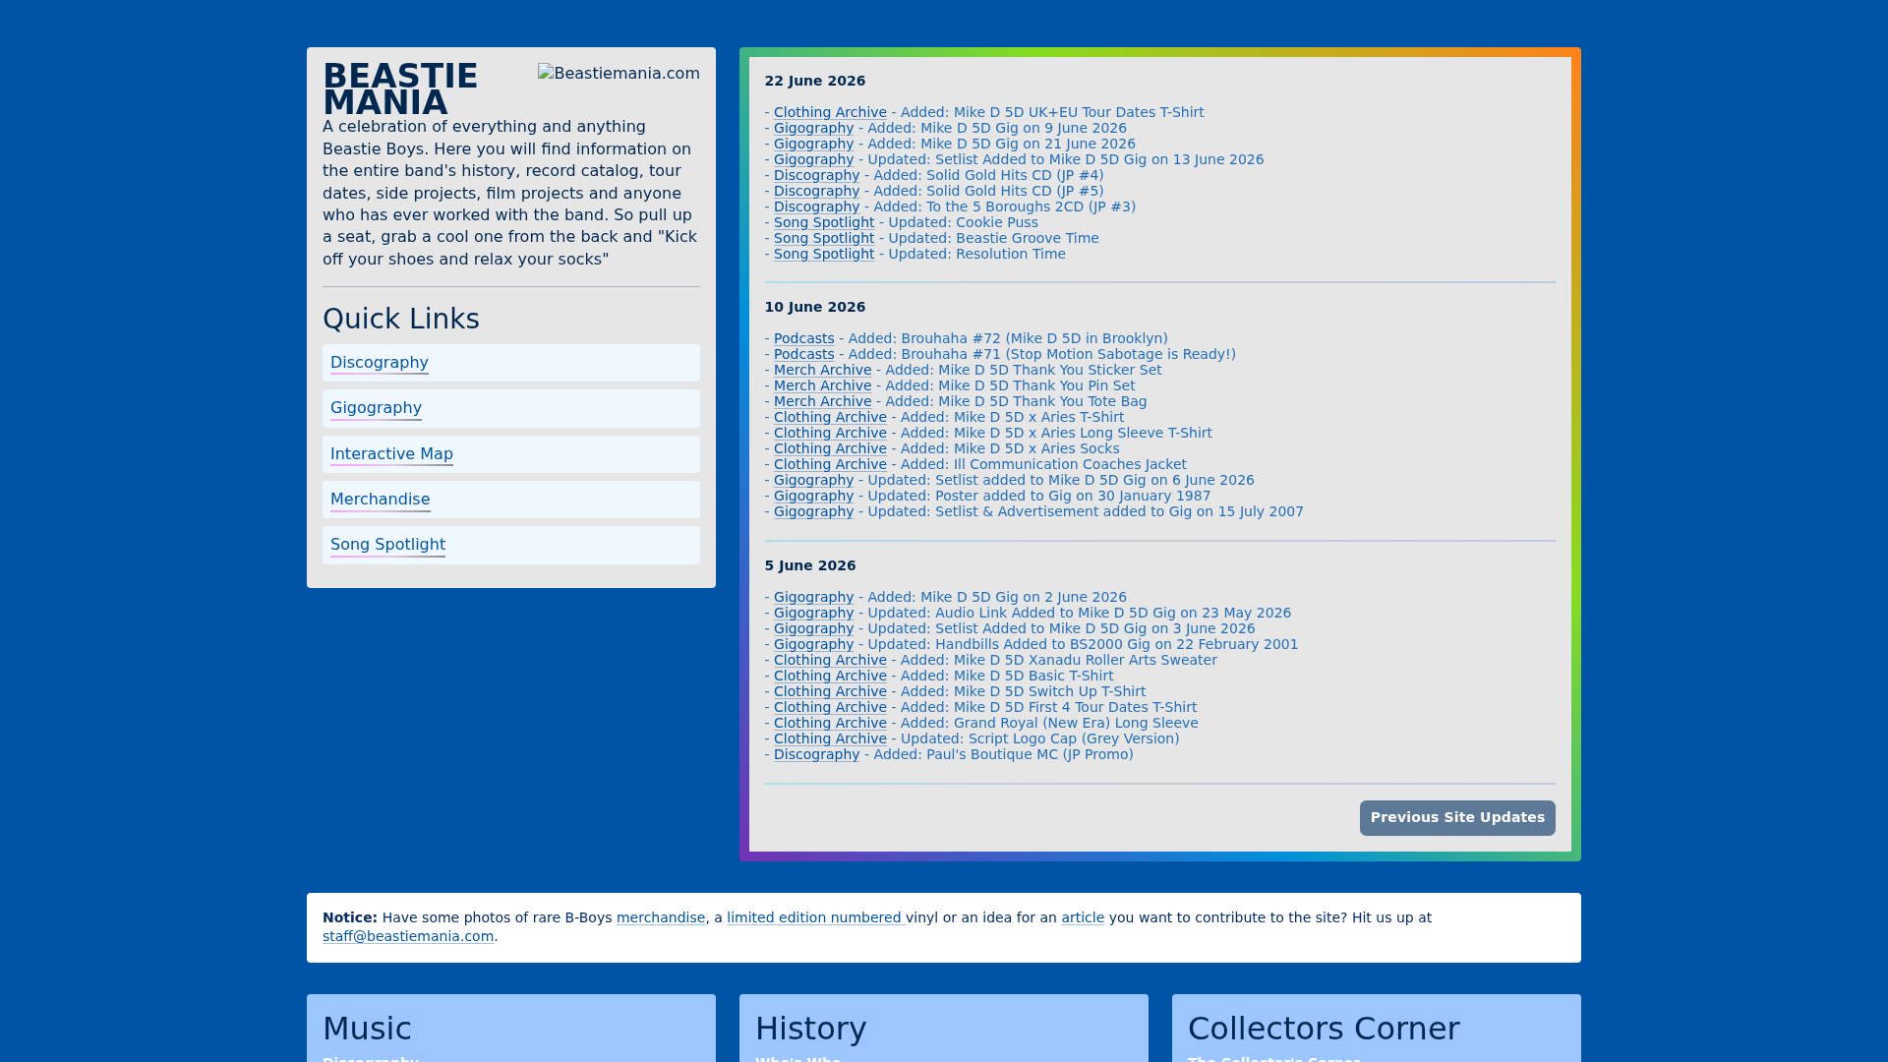Click the article link in the notice

[x=1083, y=918]
